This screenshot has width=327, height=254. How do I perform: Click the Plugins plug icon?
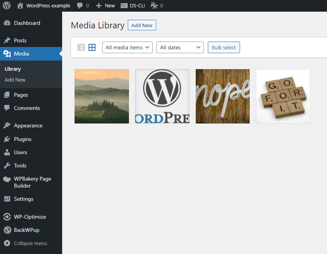7,139
